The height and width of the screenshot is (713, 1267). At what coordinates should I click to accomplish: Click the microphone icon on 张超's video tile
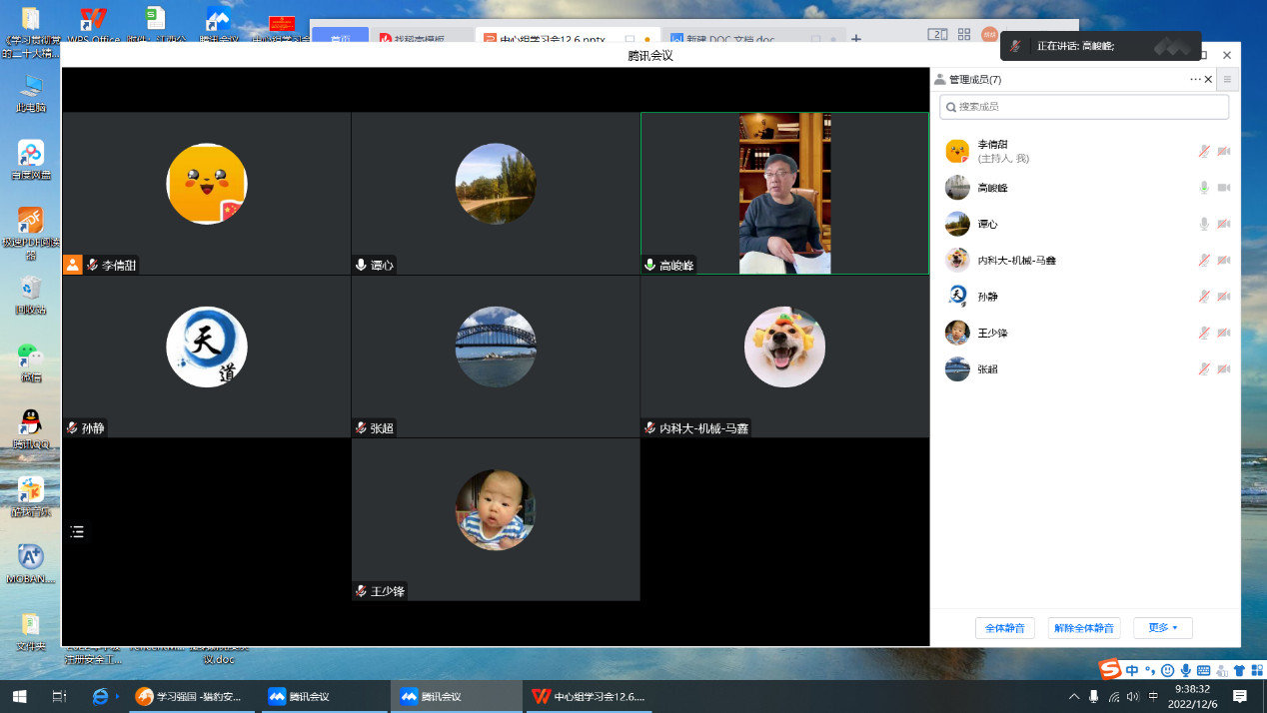point(361,428)
